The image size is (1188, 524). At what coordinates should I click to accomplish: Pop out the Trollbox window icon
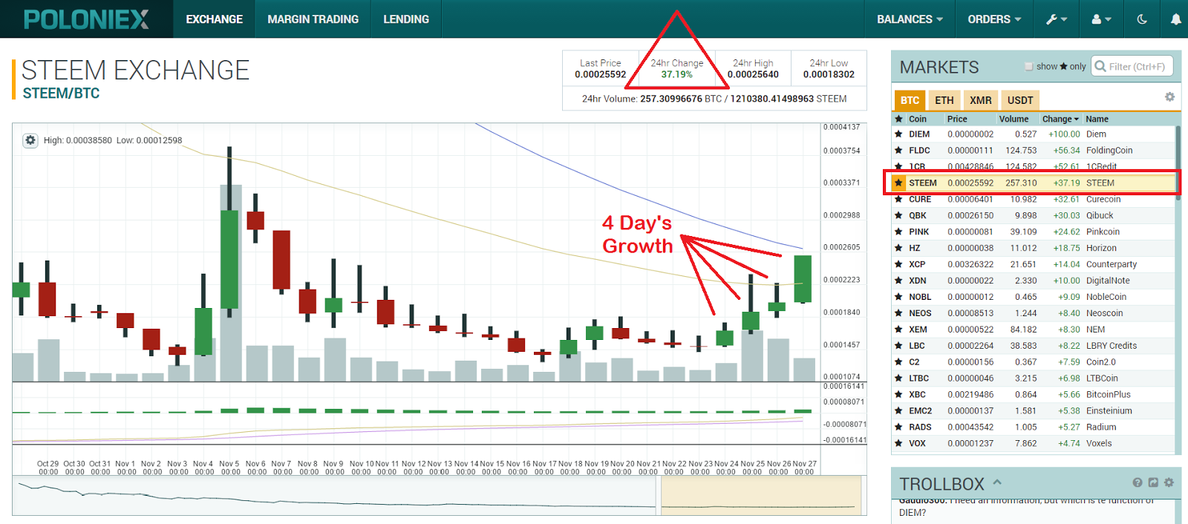[x=1153, y=482]
